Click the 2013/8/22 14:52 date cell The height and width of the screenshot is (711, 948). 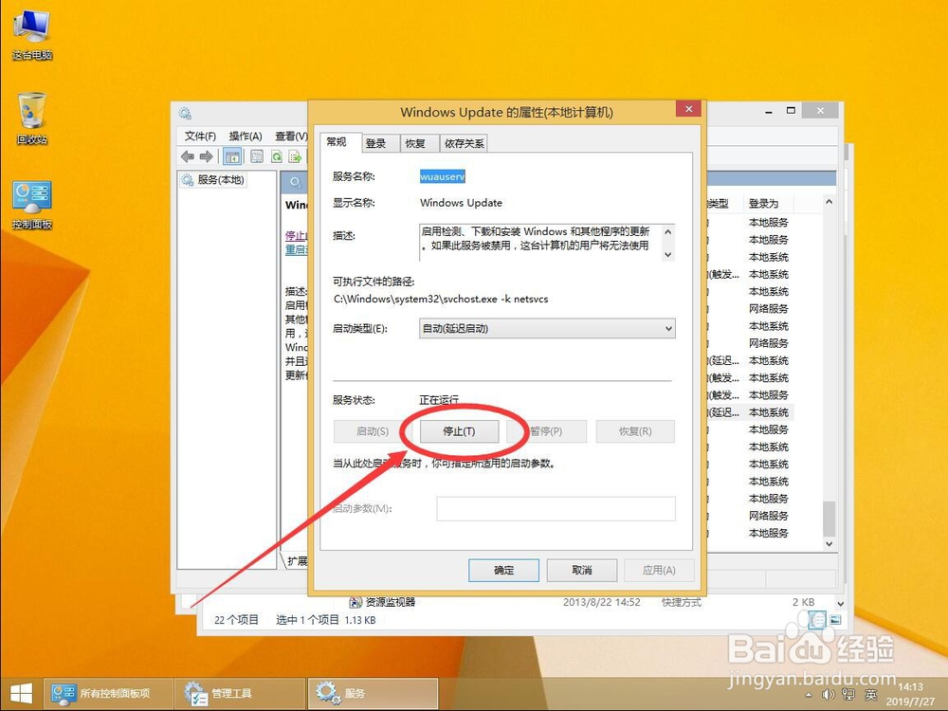(602, 602)
